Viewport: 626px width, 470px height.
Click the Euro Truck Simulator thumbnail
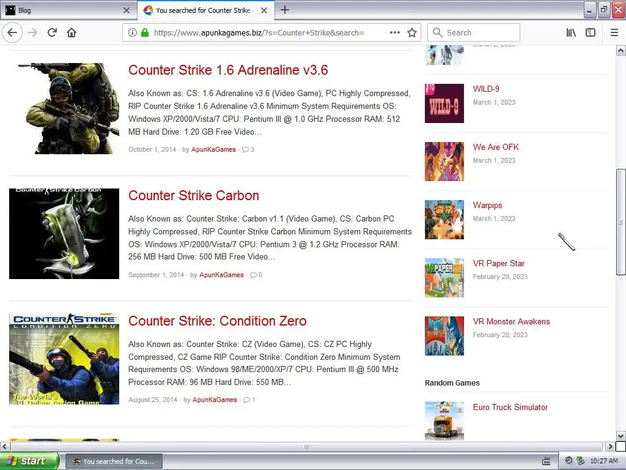pyautogui.click(x=444, y=421)
